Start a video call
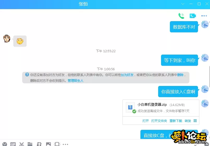Image resolution: width=210 pixels, height=146 pixels. coord(193,16)
